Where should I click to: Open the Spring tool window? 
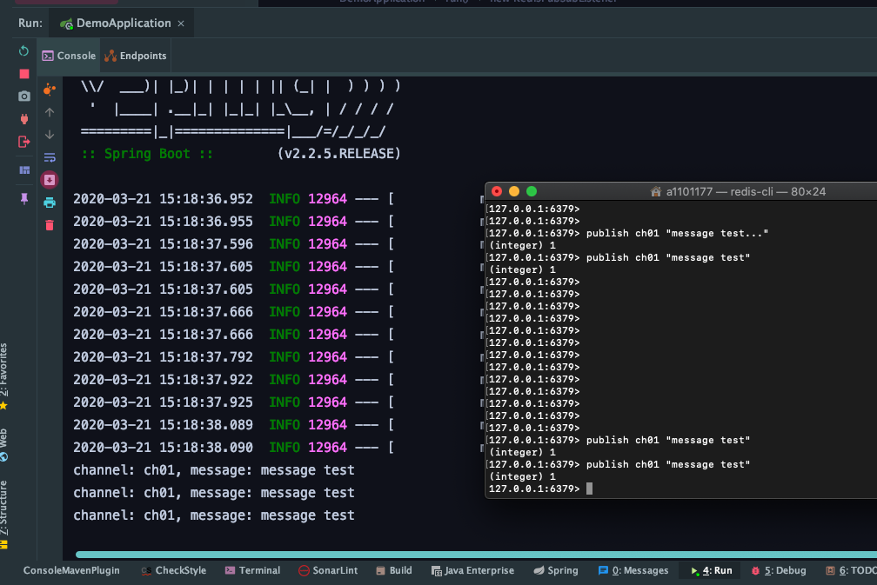pyautogui.click(x=555, y=570)
